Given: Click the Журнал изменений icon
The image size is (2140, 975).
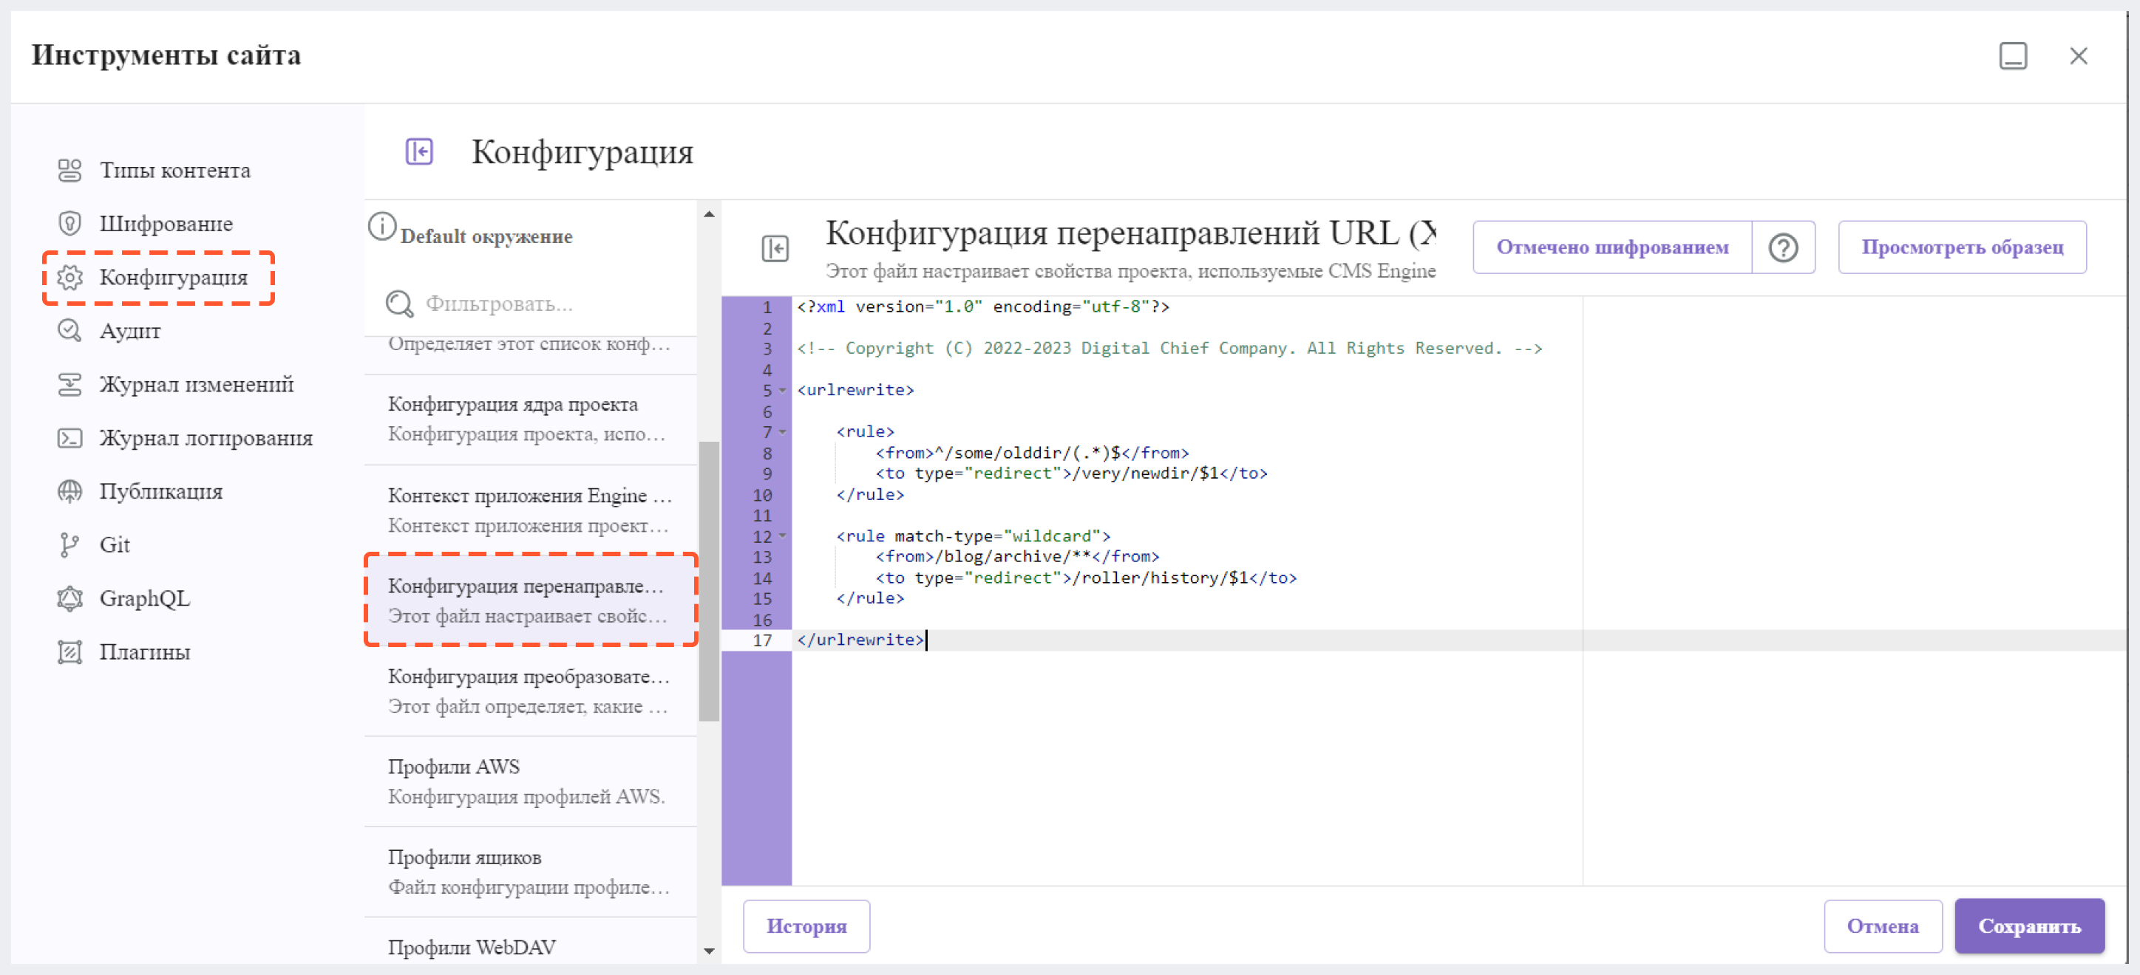Looking at the screenshot, I should (x=69, y=384).
